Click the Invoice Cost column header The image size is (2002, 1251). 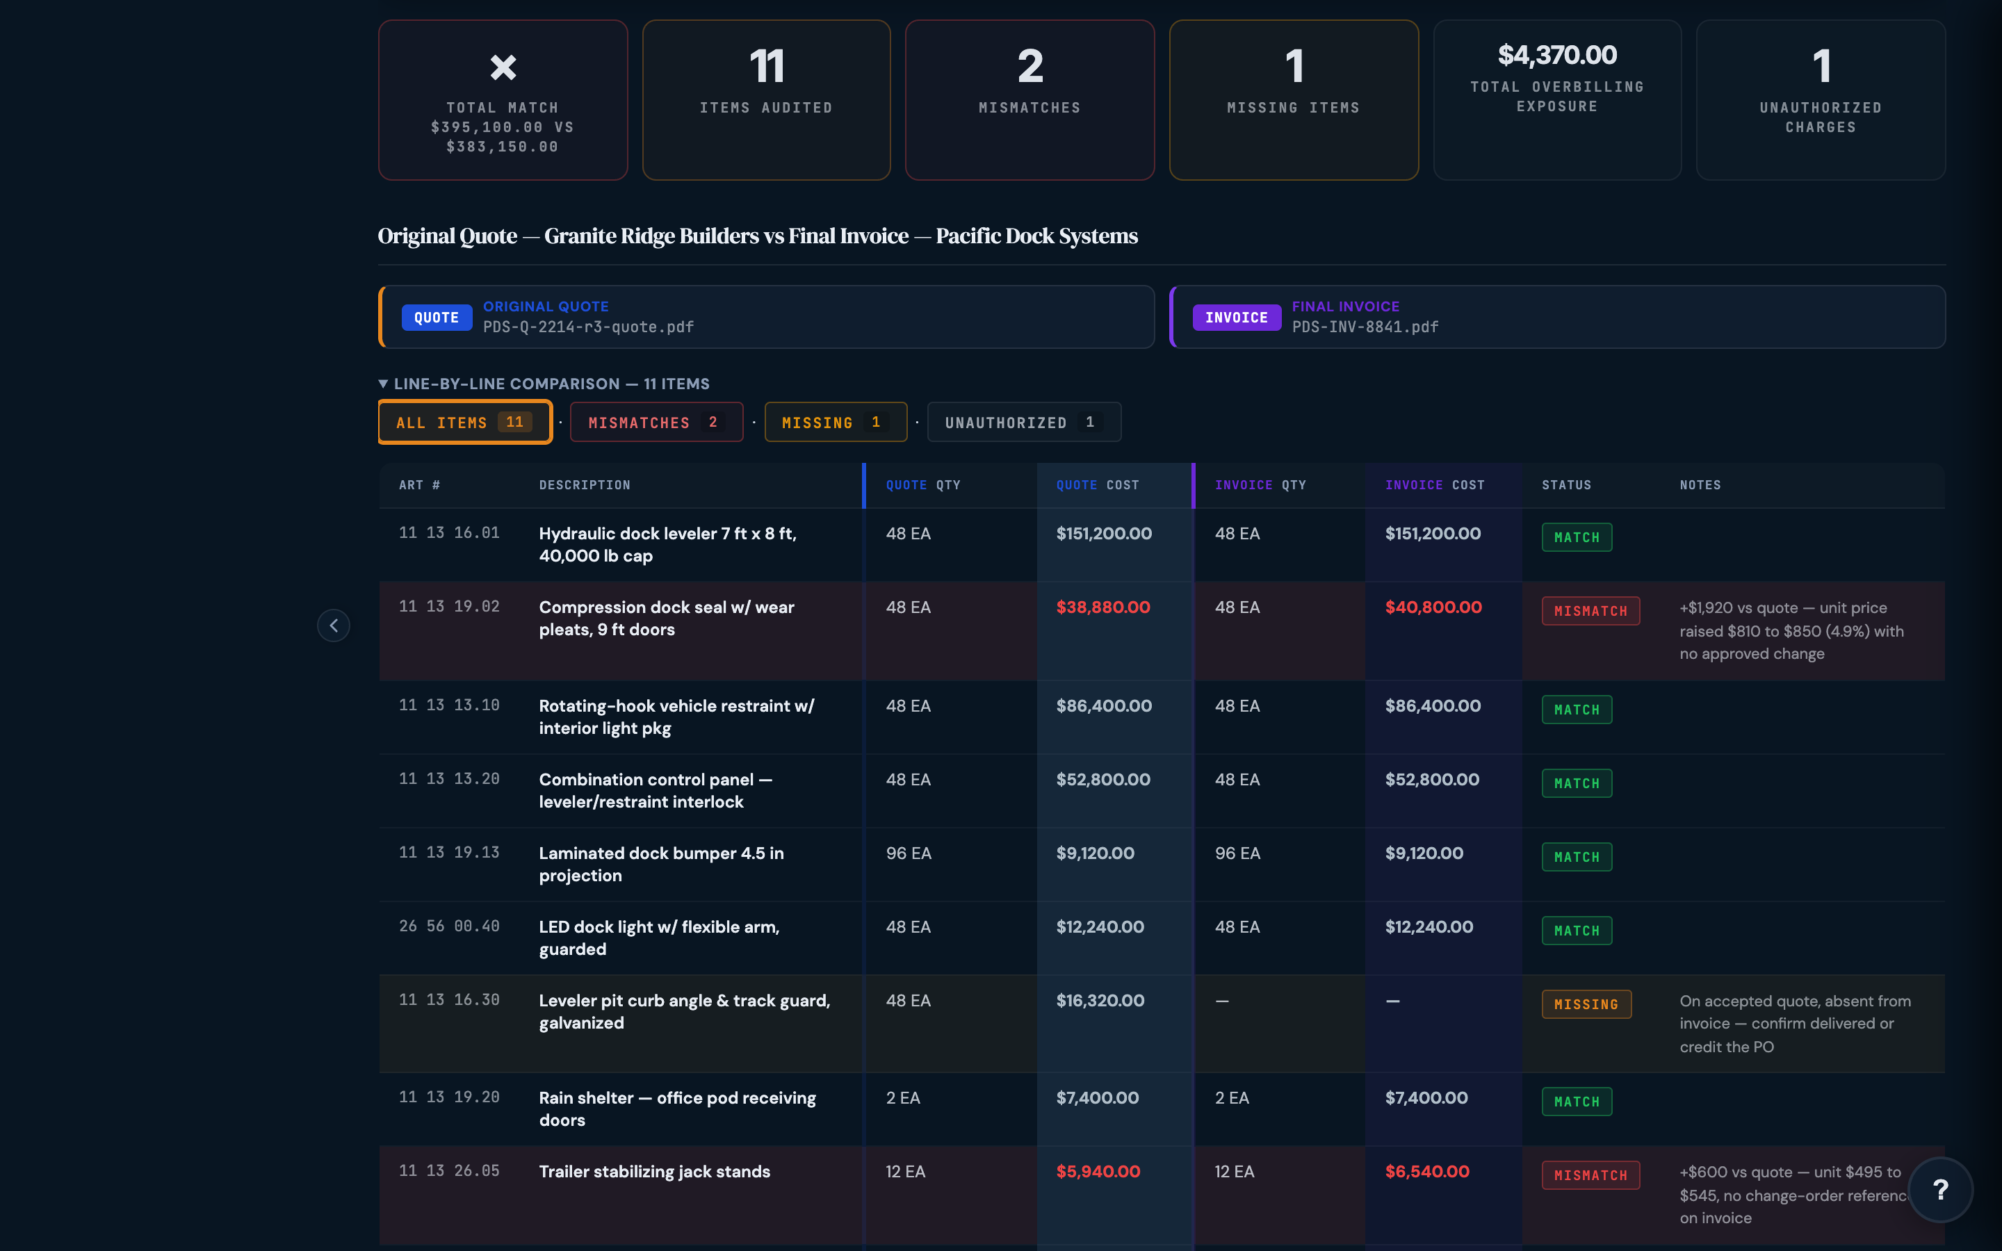tap(1435, 486)
